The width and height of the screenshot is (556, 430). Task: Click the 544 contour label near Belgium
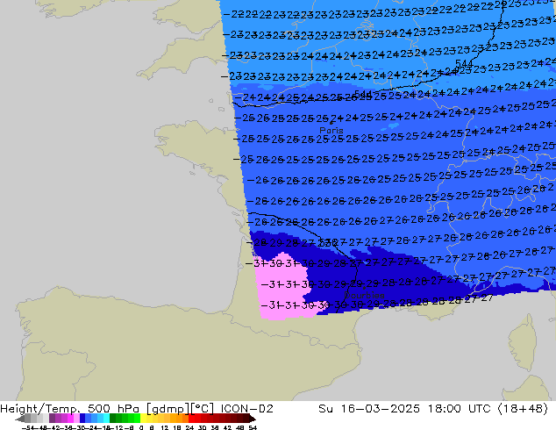(x=464, y=63)
